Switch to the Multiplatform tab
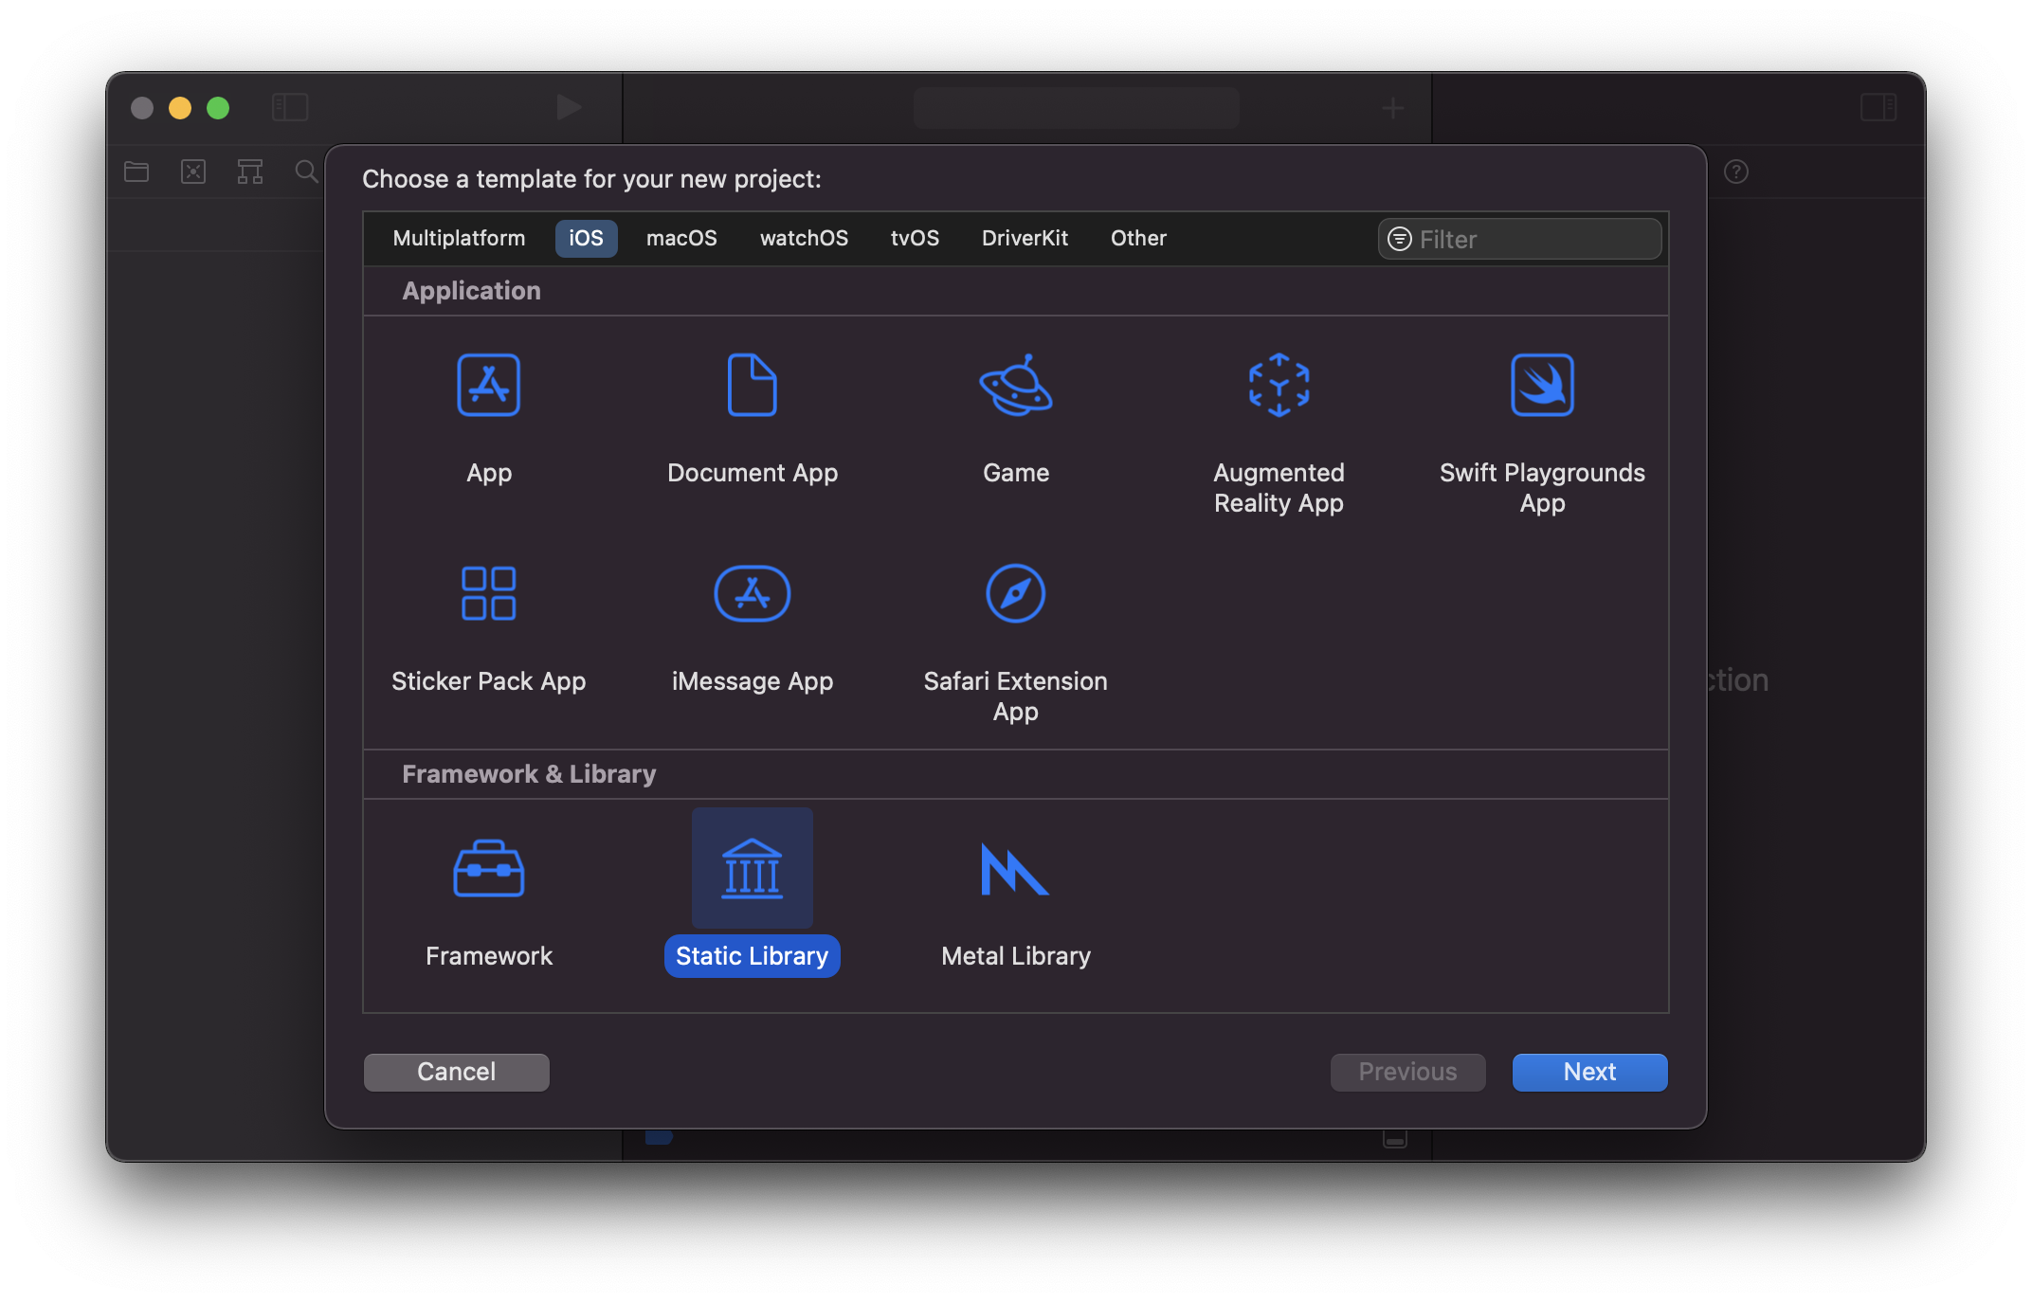Image resolution: width=2032 pixels, height=1302 pixels. [x=460, y=238]
